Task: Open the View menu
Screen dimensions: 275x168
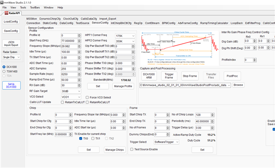Action: point(13,8)
